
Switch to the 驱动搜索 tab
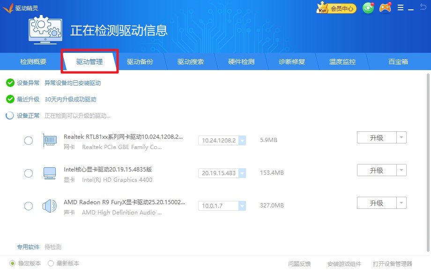coord(191,62)
